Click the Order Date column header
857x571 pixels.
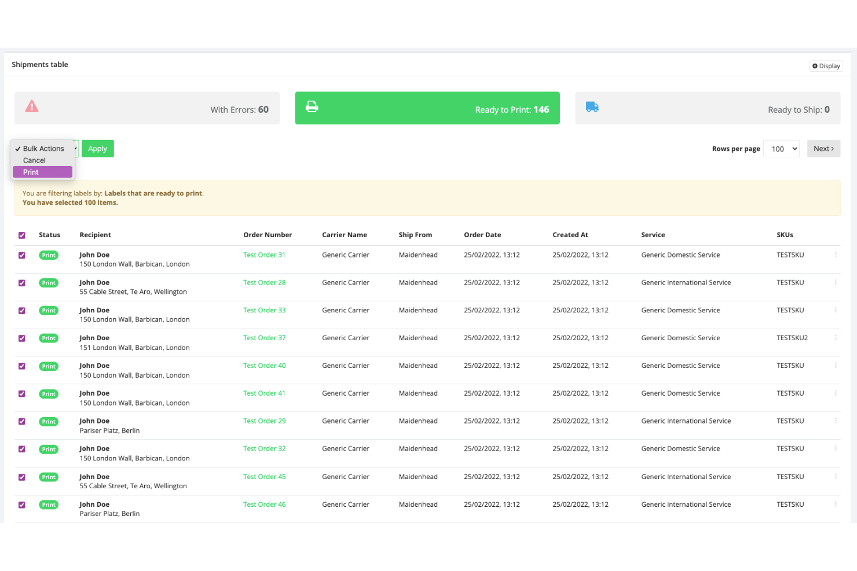482,235
